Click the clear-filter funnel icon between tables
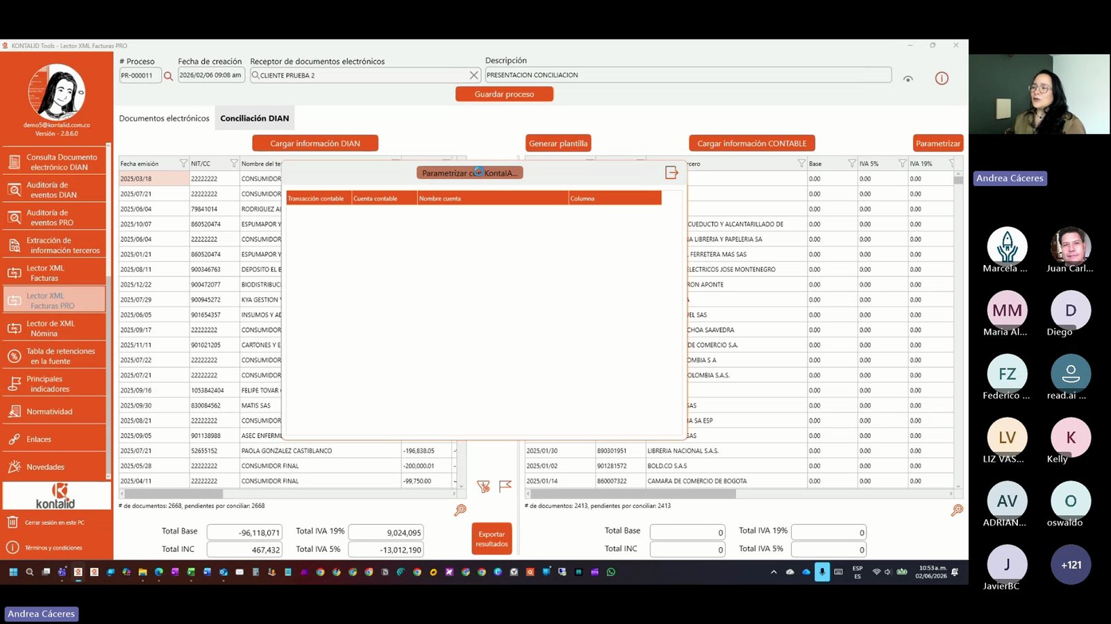This screenshot has height=624, width=1111. (x=484, y=487)
